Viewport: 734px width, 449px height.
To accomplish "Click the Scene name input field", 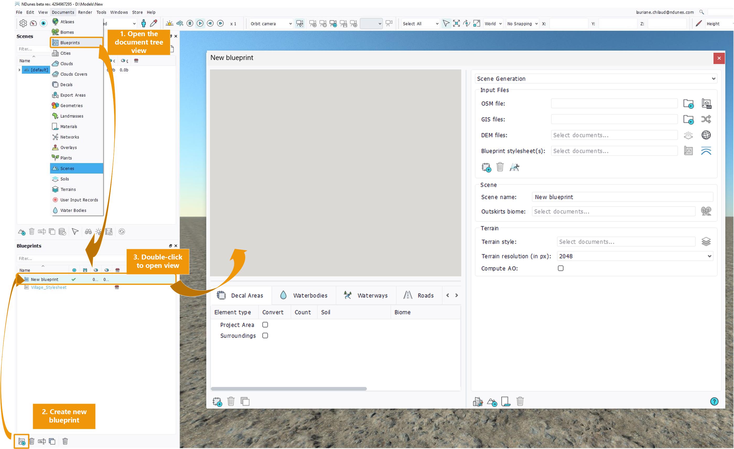I will coord(622,197).
